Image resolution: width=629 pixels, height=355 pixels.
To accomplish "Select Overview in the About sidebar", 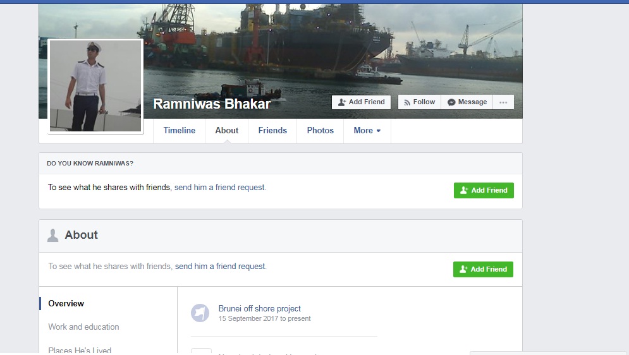I will click(66, 304).
